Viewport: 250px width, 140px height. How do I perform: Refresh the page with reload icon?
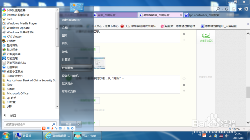pyautogui.click(x=226, y=9)
